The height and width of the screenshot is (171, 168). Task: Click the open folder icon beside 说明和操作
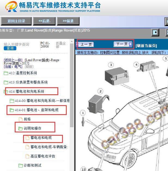[x=21, y=129]
